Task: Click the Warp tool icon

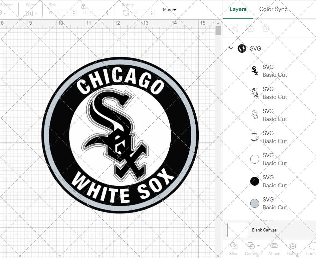Action: pyautogui.click(x=29, y=14)
